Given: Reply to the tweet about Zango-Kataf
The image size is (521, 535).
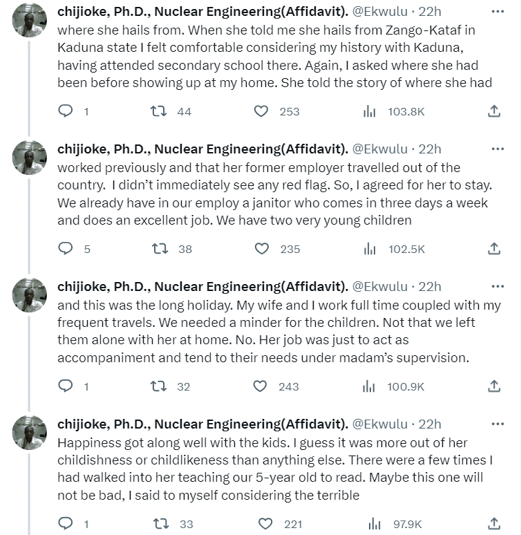Looking at the screenshot, I should tap(65, 111).
